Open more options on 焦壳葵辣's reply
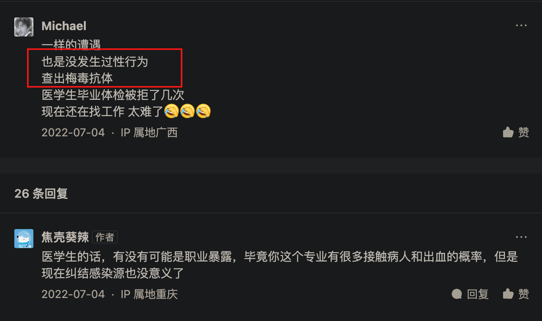 point(521,237)
